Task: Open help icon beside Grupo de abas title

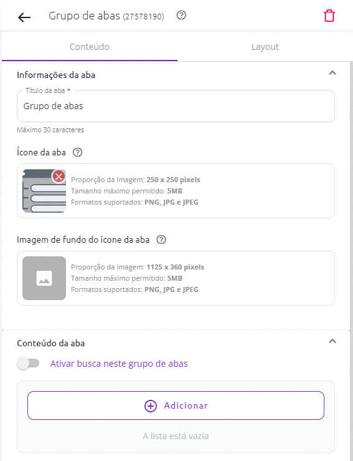Action: pos(181,15)
